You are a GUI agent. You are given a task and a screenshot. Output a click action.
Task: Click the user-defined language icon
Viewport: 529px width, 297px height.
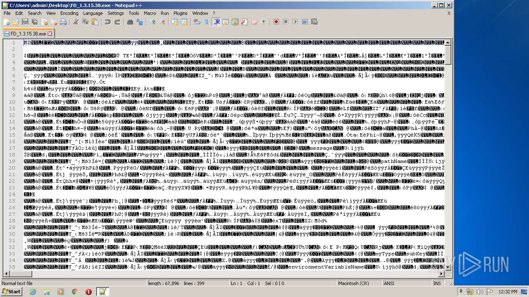click(x=226, y=22)
